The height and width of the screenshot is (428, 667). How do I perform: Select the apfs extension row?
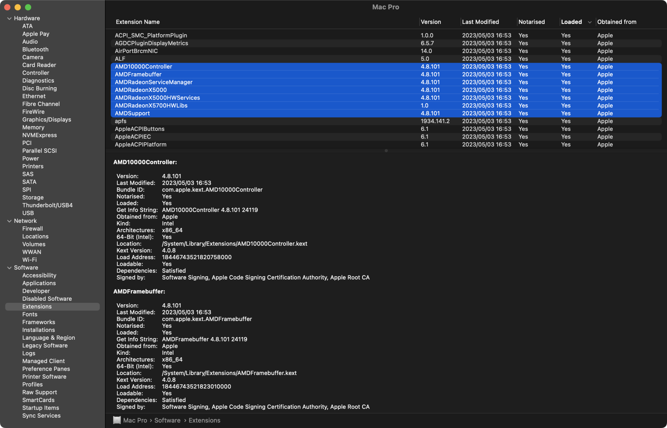[386, 121]
